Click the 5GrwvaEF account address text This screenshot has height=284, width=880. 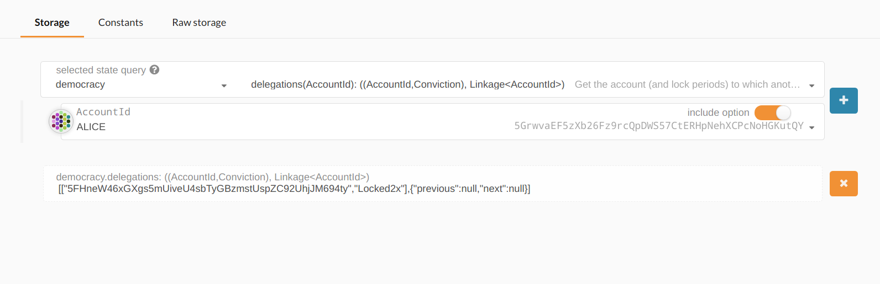[658, 126]
